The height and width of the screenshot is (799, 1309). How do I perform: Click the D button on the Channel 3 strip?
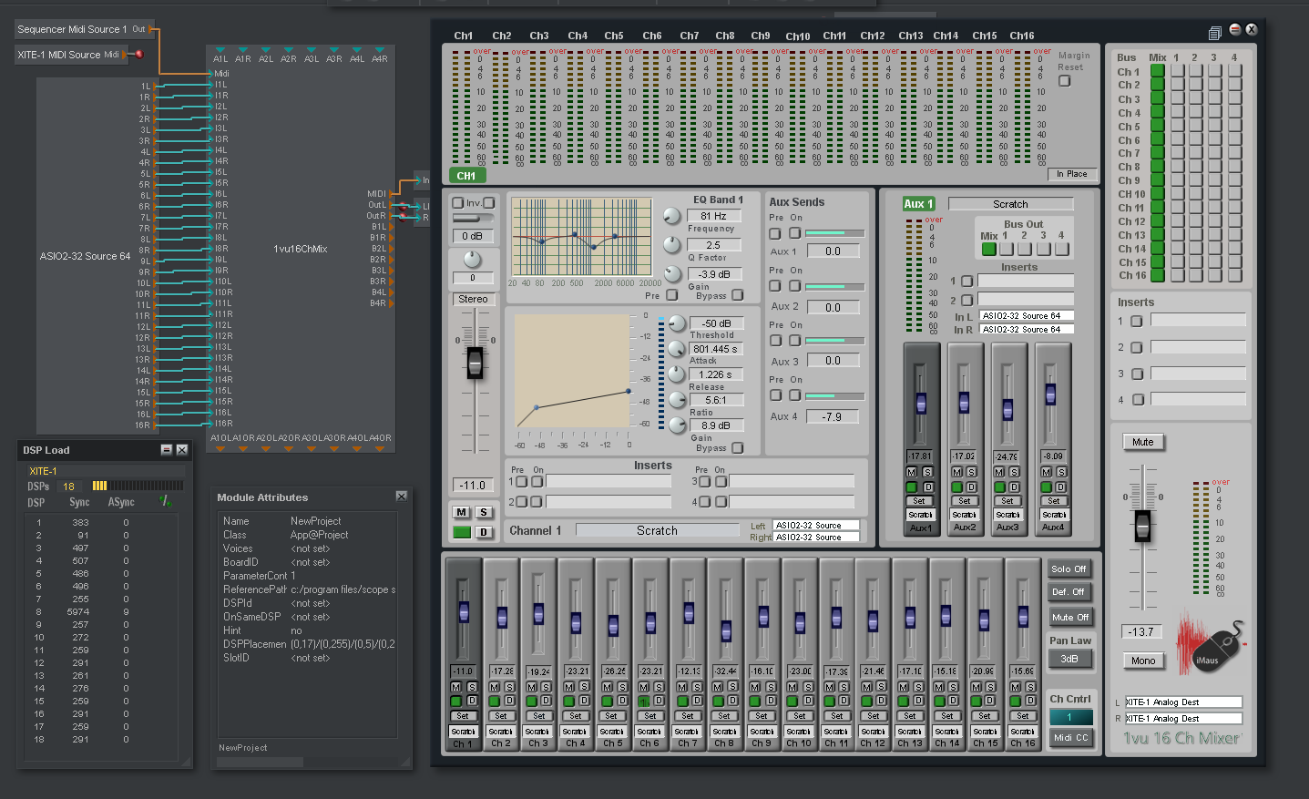544,702
